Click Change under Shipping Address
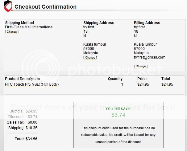The width and height of the screenshot is (187, 151). (x=90, y=58)
